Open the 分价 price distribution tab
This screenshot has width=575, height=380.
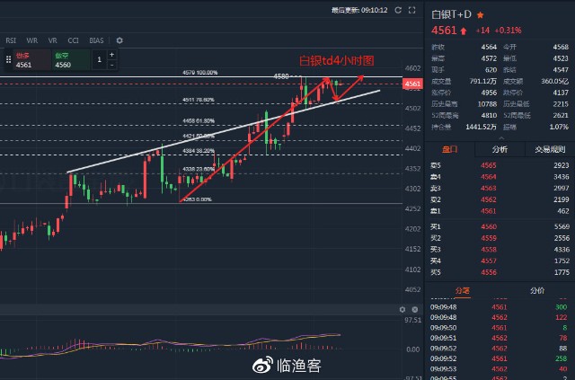537,290
